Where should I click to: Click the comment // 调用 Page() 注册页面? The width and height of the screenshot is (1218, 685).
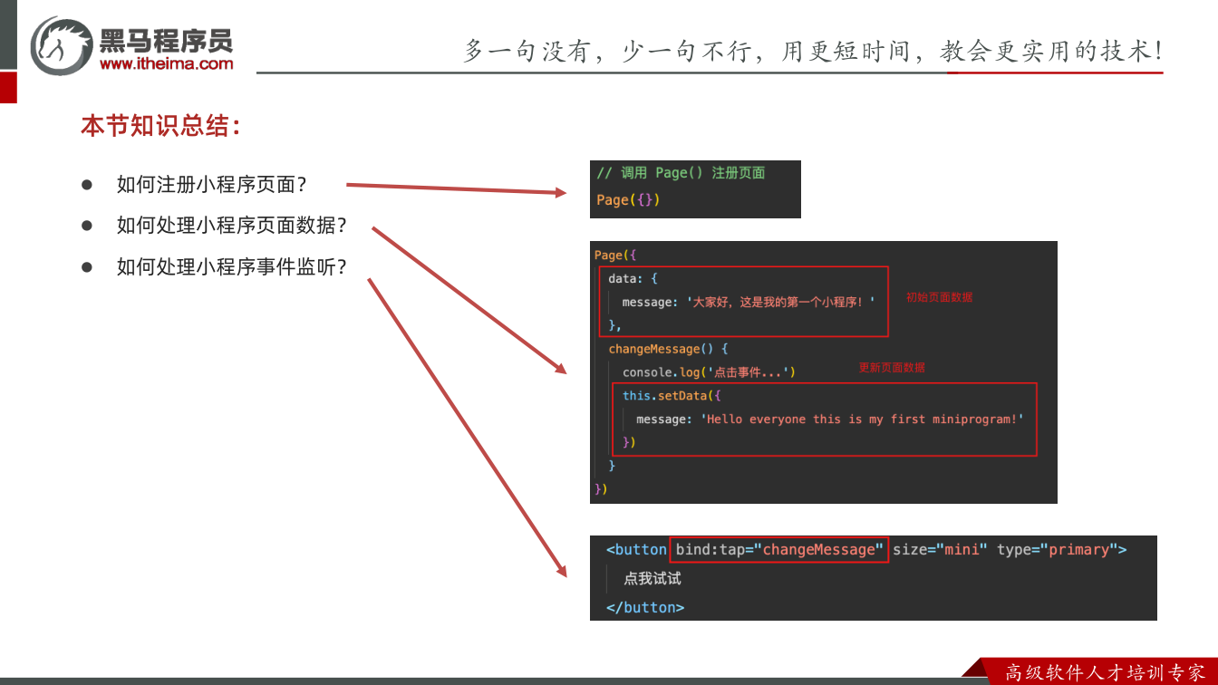681,173
